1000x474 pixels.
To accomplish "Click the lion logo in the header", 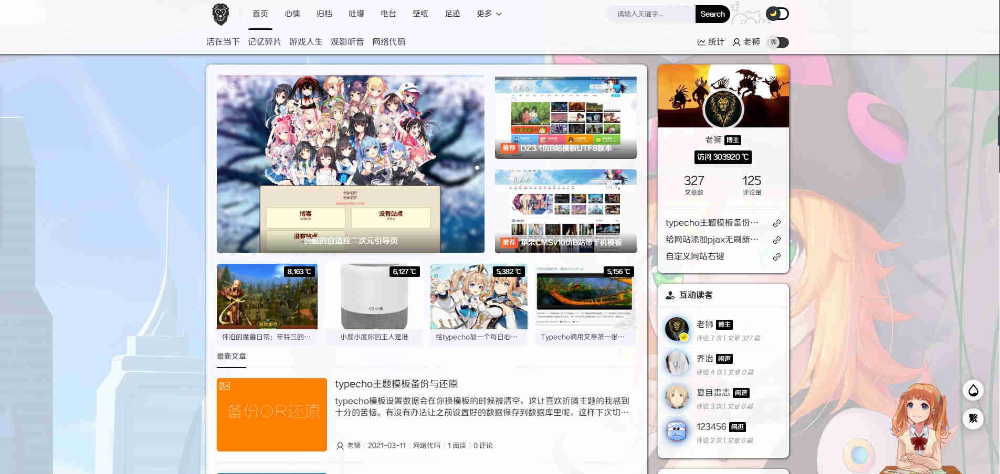I will (220, 14).
